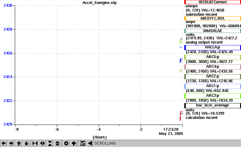Screen dimensions: 241x147
Task: Click the -8 X-axis tick label
Action: click(x=17, y=129)
